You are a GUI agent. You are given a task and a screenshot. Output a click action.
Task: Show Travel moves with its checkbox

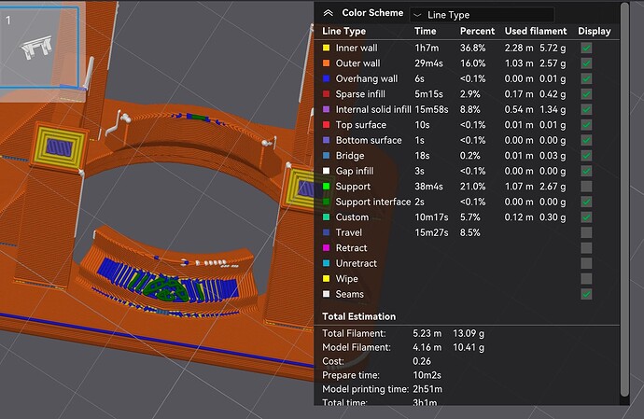586,232
